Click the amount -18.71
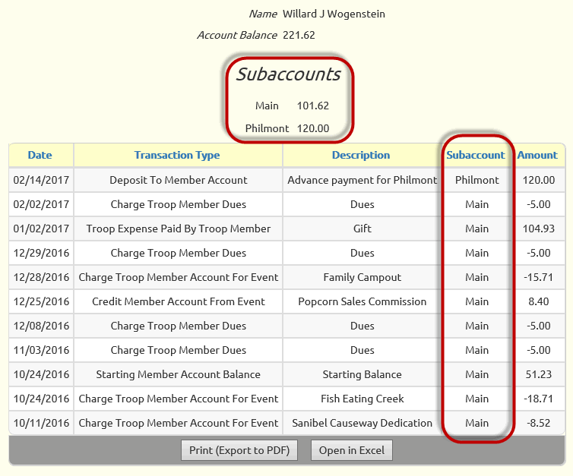The width and height of the screenshot is (573, 476). [x=539, y=399]
